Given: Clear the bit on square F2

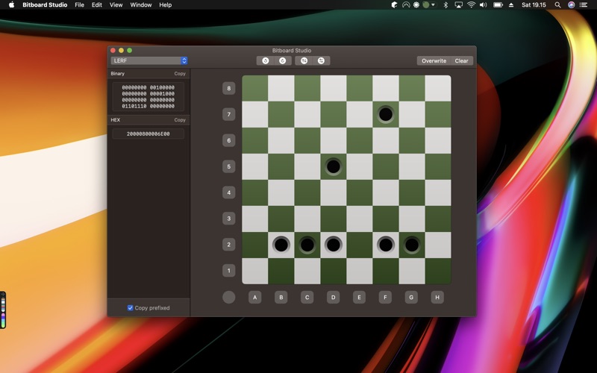Looking at the screenshot, I should [x=386, y=245].
